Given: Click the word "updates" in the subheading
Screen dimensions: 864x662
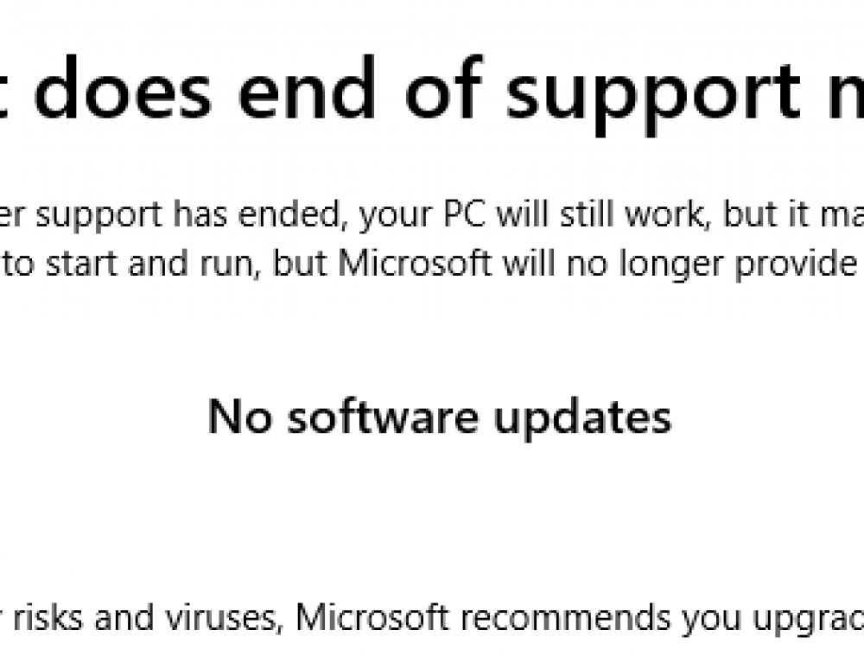Looking at the screenshot, I should tap(581, 417).
